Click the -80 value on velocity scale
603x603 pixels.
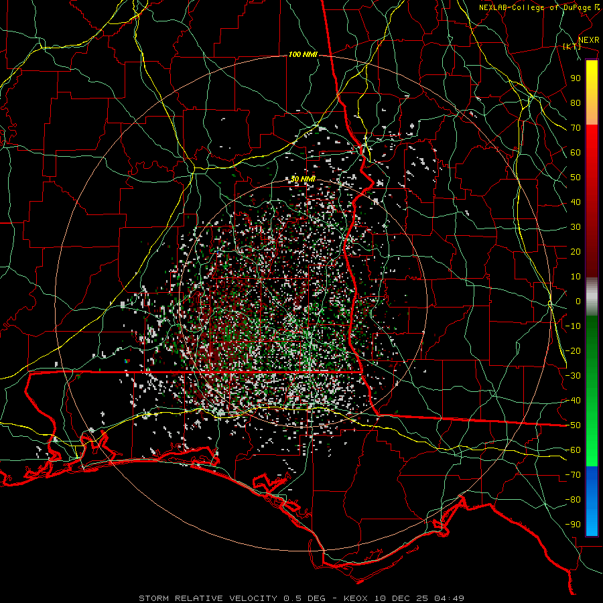pyautogui.click(x=573, y=500)
